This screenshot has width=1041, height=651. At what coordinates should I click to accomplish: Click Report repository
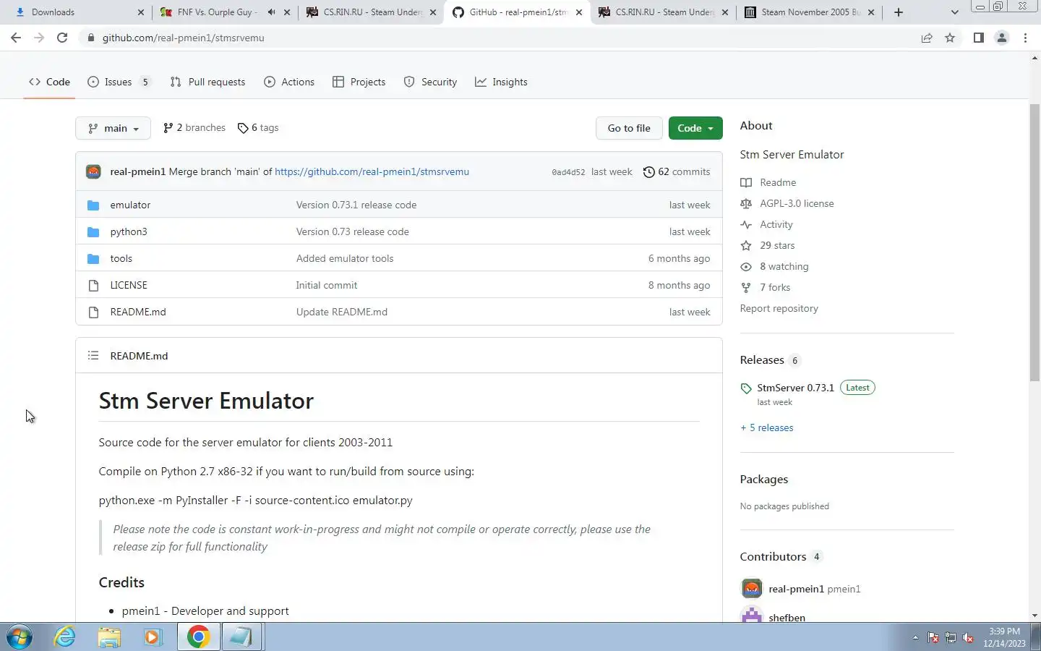pyautogui.click(x=779, y=308)
